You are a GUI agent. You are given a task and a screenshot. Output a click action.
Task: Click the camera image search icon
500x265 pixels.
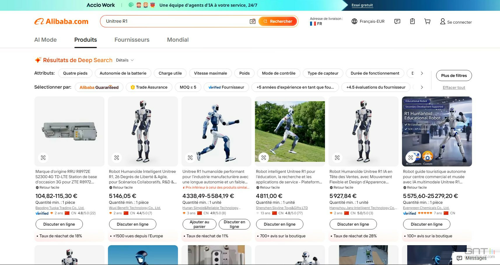pos(253,21)
